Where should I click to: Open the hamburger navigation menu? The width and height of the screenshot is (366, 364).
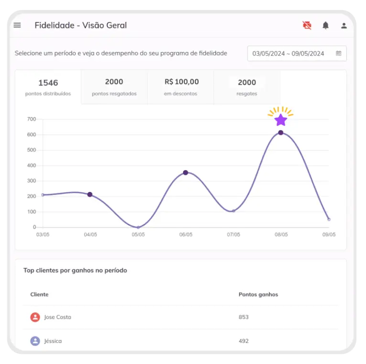pyautogui.click(x=17, y=25)
